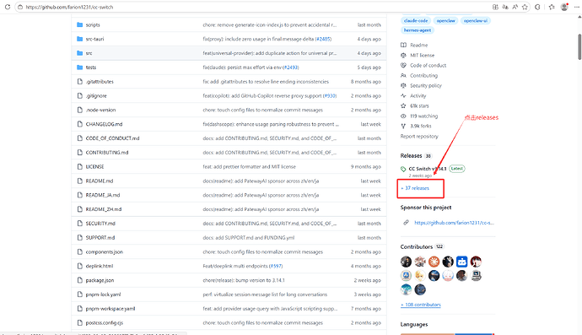Click the translate page icon

pyautogui.click(x=505, y=7)
